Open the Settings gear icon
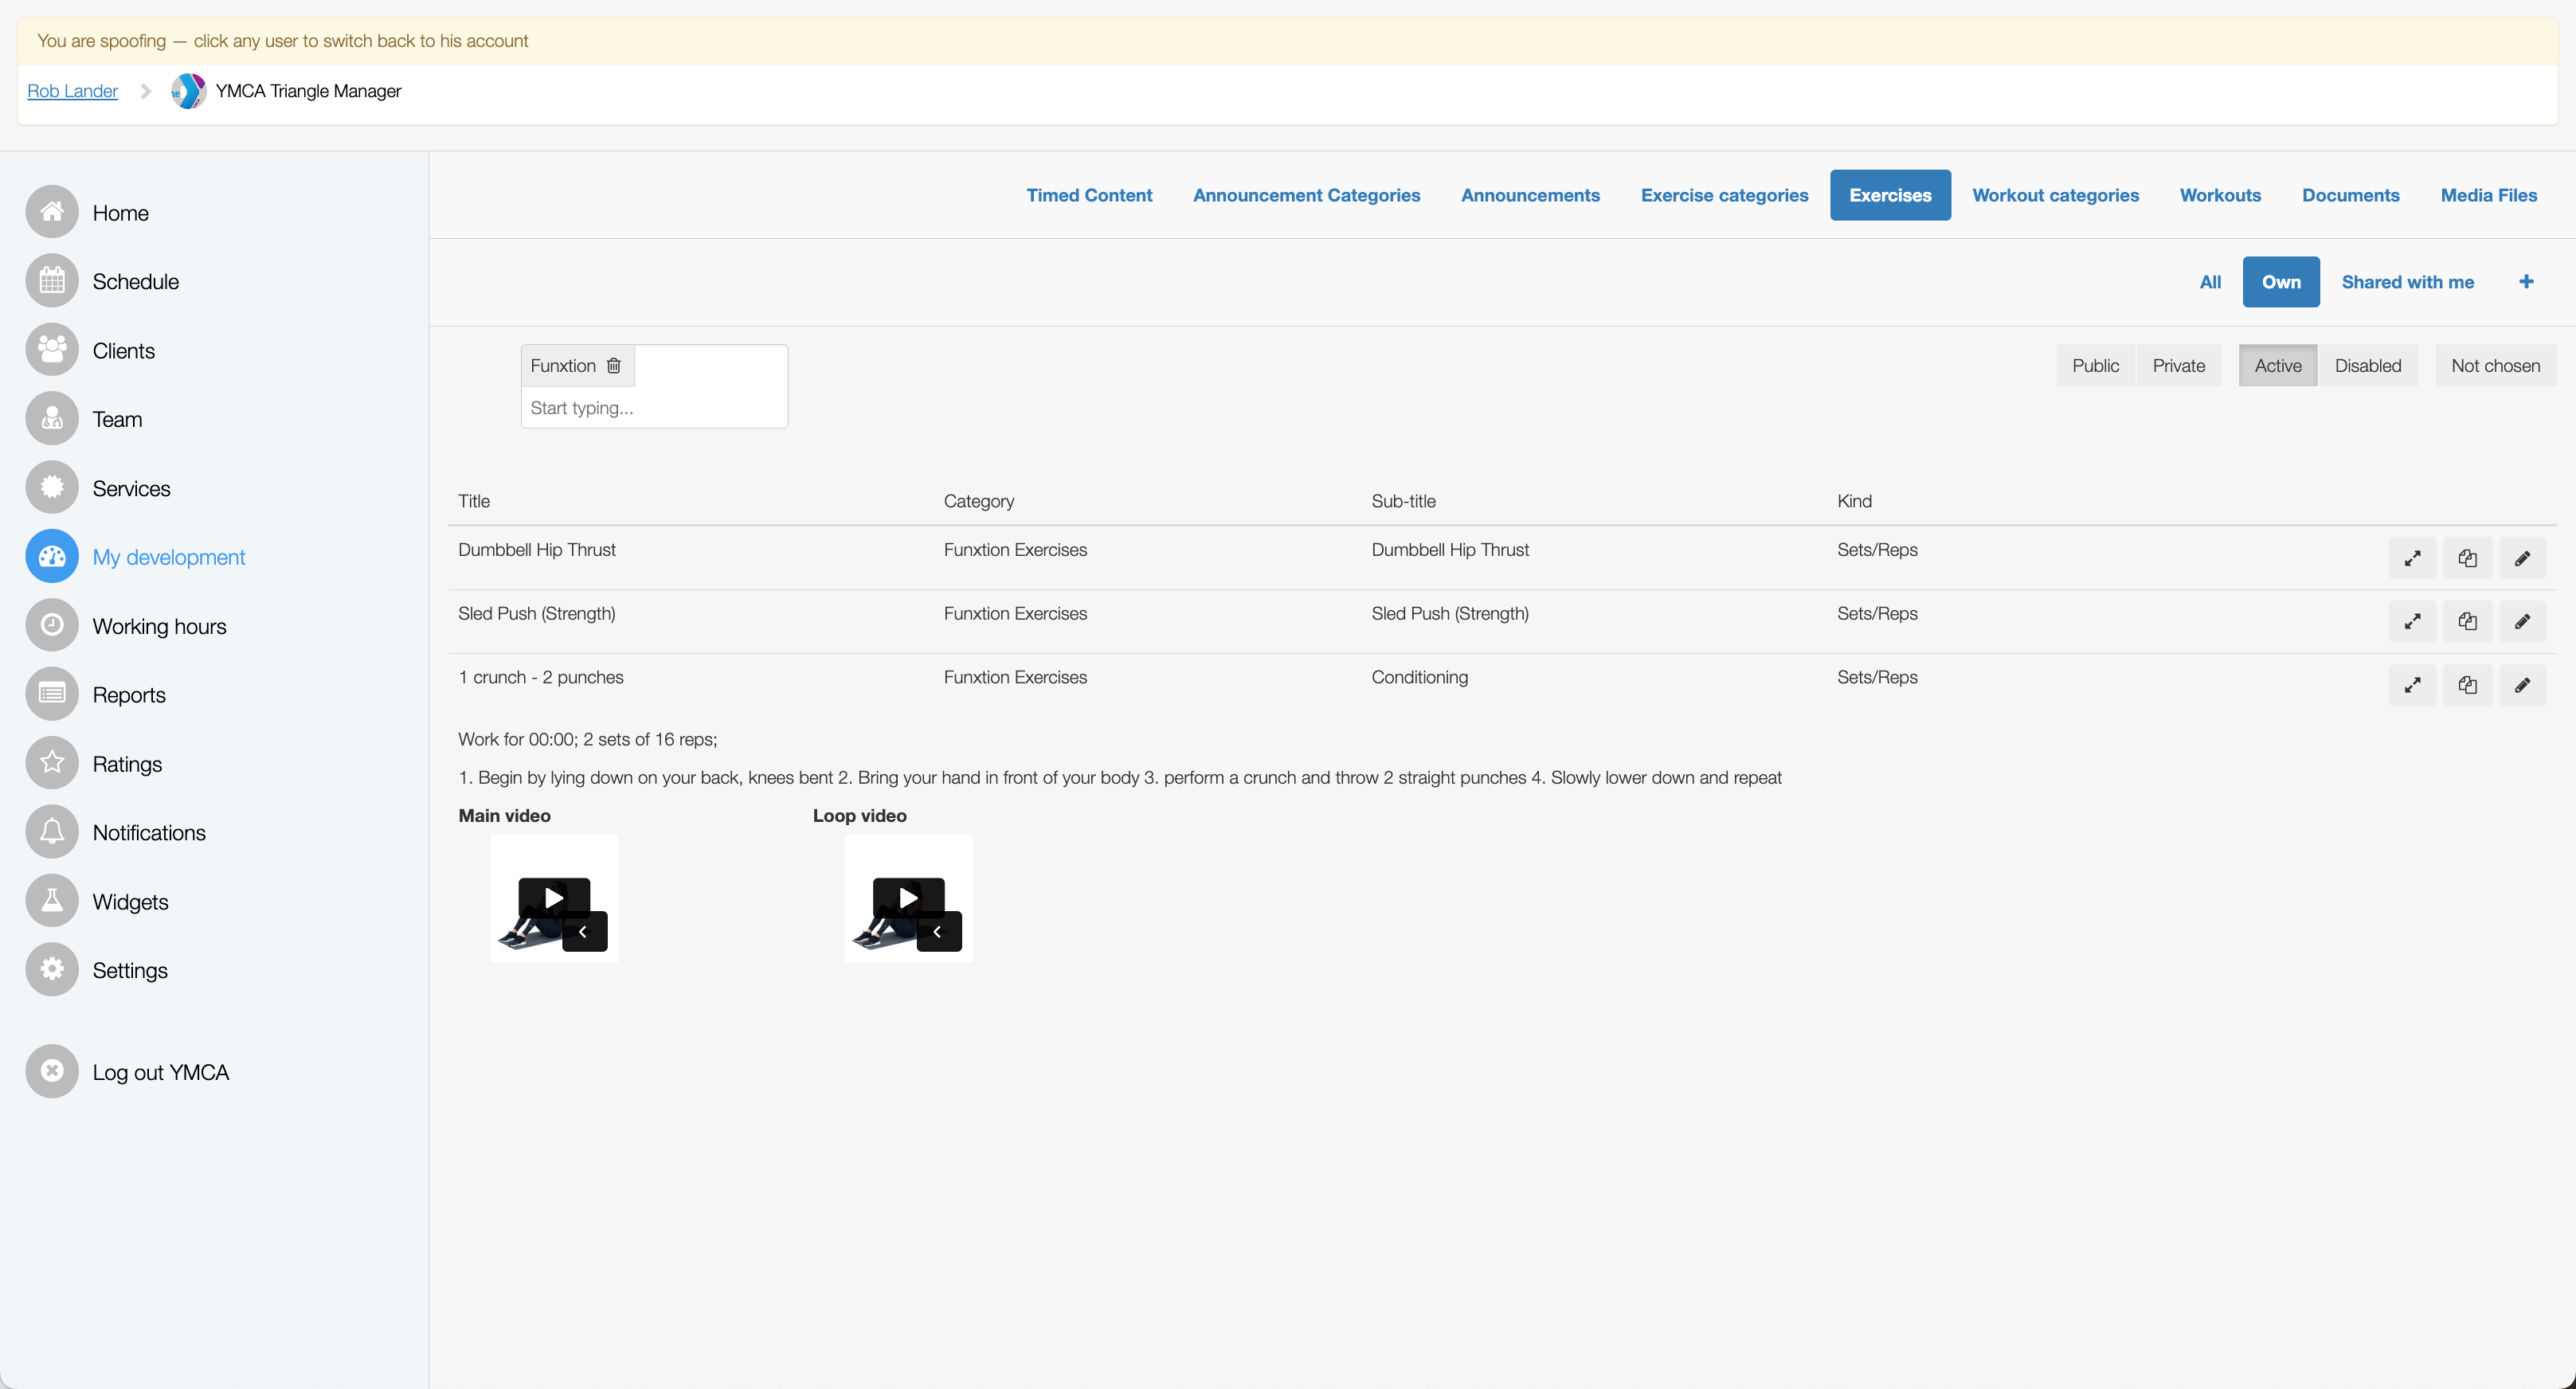The image size is (2576, 1389). click(x=52, y=970)
